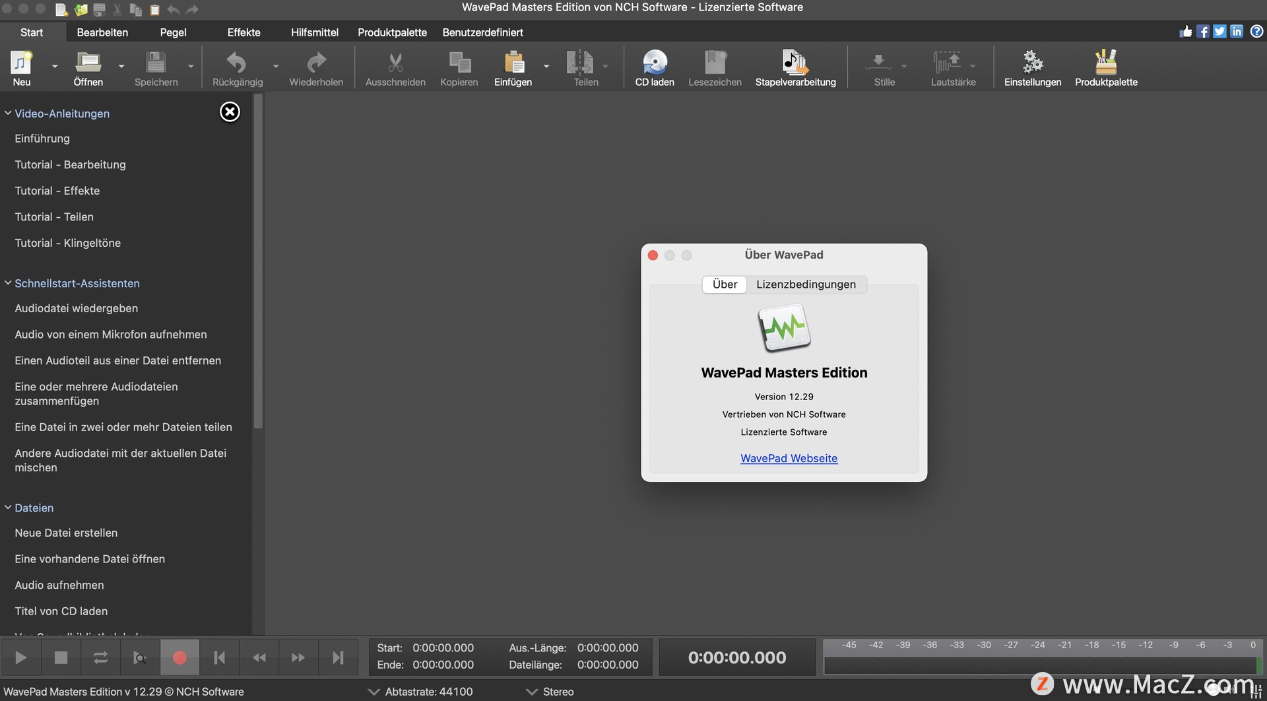Select the Über tab in dialog
Screen dimensions: 1267x701
pos(725,284)
